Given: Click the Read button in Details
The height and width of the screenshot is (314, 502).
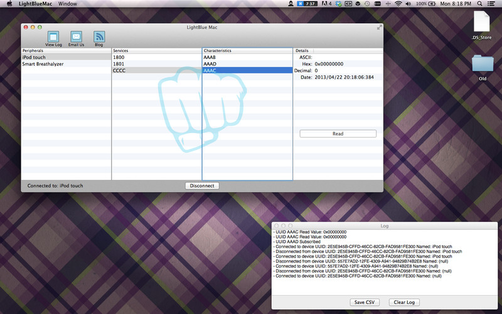Looking at the screenshot, I should [x=338, y=134].
